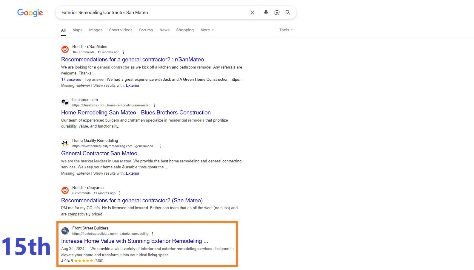This screenshot has width=474, height=270.
Task: Clear the search box with X icon
Action: (x=252, y=13)
